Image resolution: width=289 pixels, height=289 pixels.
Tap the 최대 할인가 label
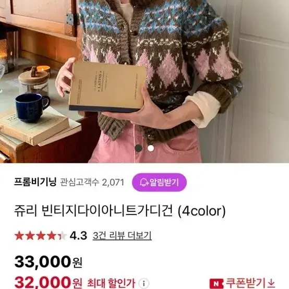click(111, 283)
